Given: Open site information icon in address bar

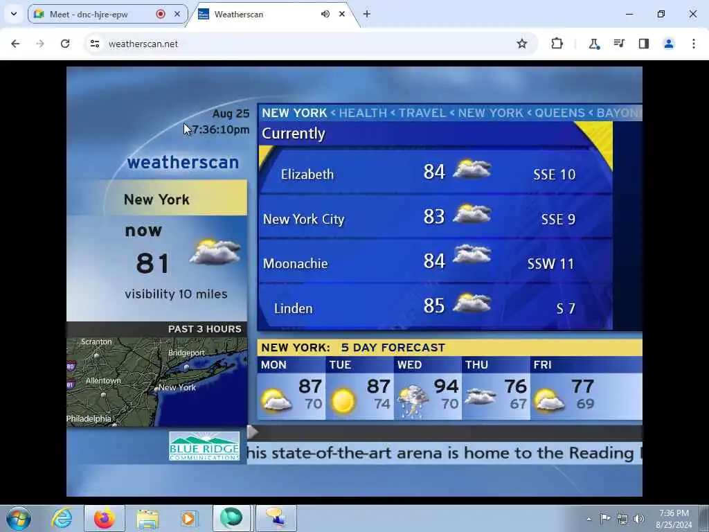Looking at the screenshot, I should 95,44.
